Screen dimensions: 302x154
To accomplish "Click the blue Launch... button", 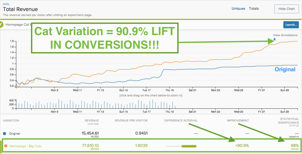I will 291,25.
